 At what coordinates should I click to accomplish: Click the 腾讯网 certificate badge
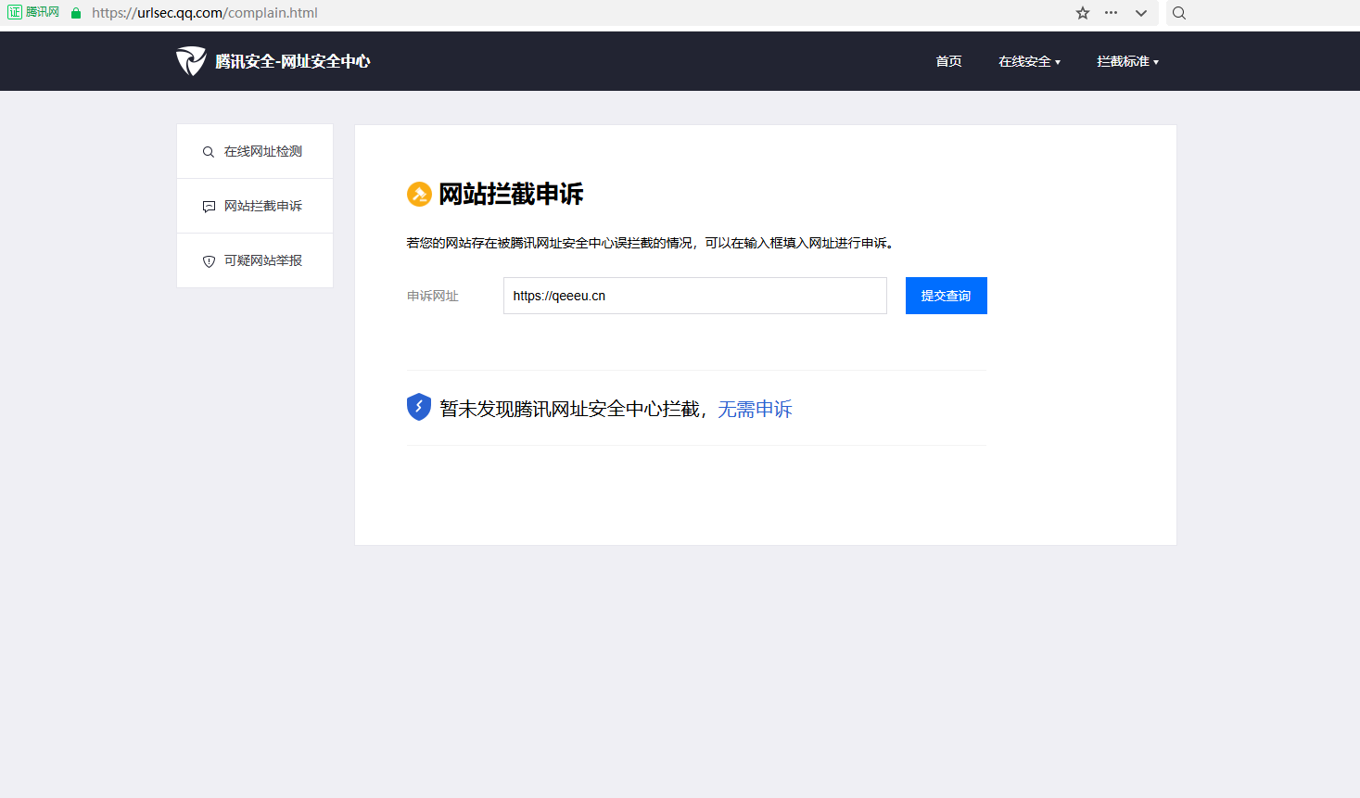point(33,12)
